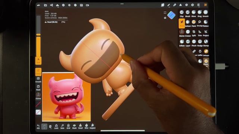Tap the home view reset icon
Viewport: 239px width, 134px height.
(x=165, y=18)
